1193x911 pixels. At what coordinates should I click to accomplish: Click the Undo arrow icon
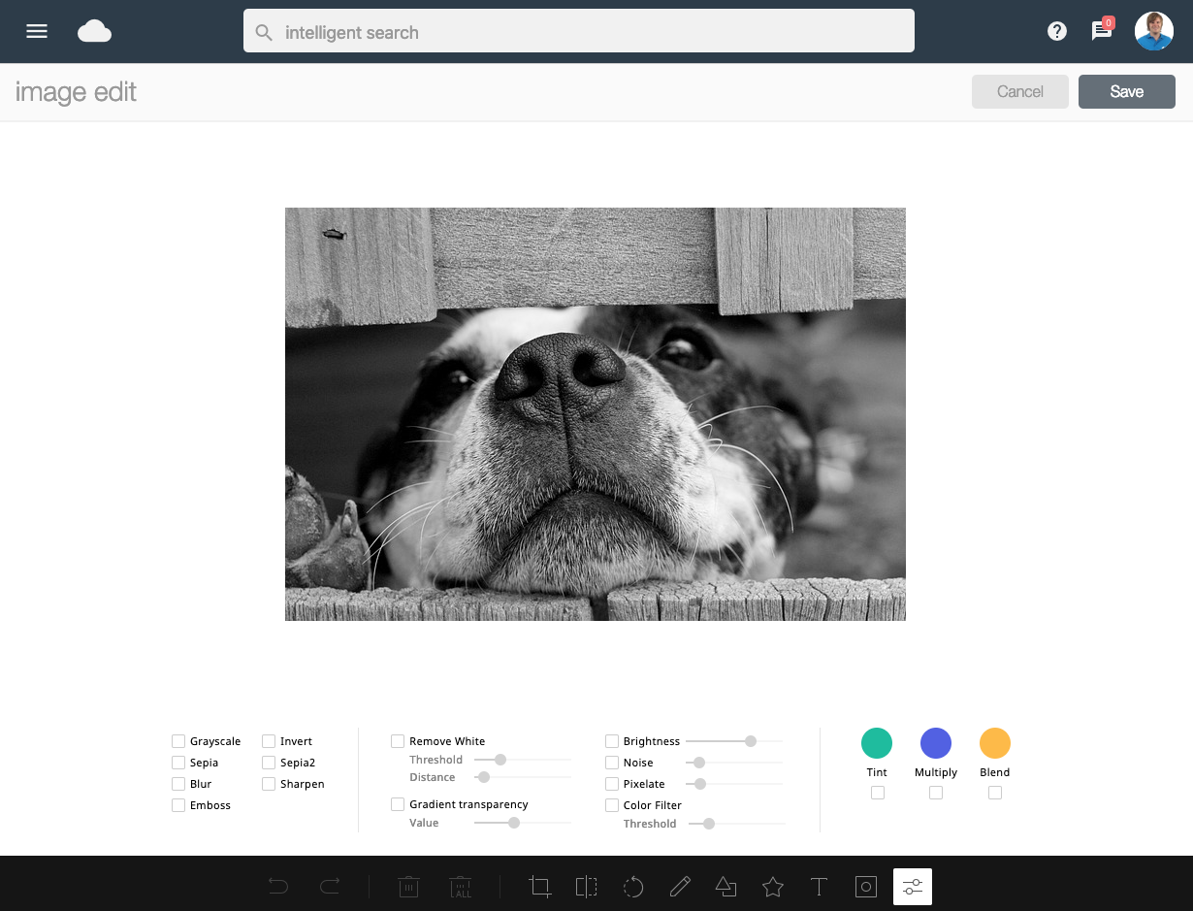278,886
